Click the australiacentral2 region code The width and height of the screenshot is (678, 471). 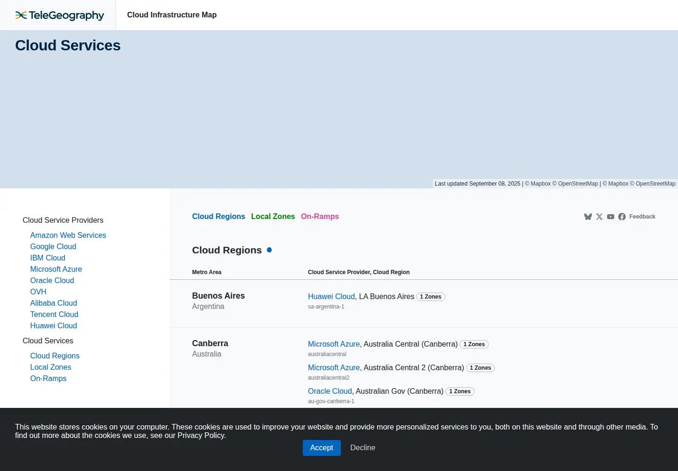click(x=329, y=378)
